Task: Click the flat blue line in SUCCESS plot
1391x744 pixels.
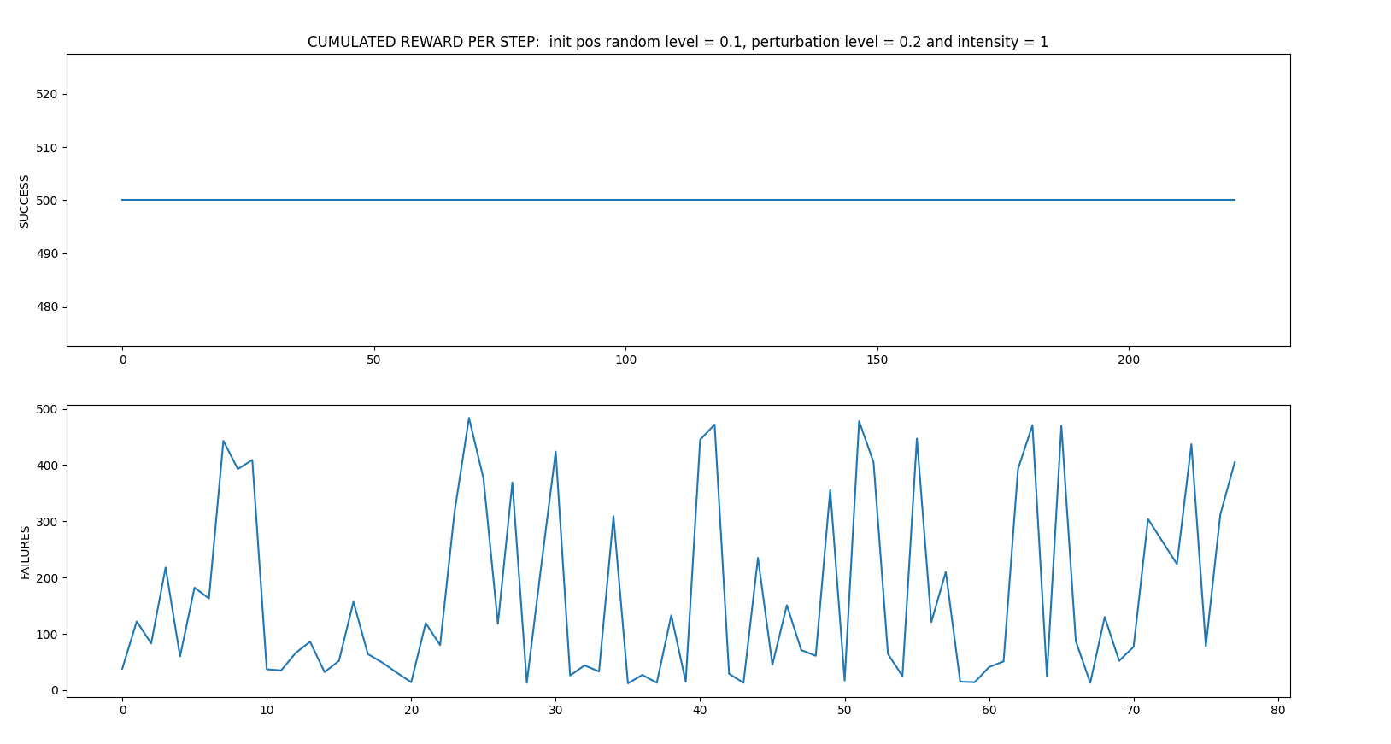Action: point(678,200)
